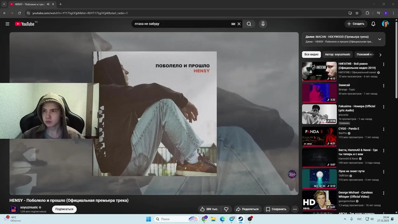Click the video player area

[x=154, y=114]
